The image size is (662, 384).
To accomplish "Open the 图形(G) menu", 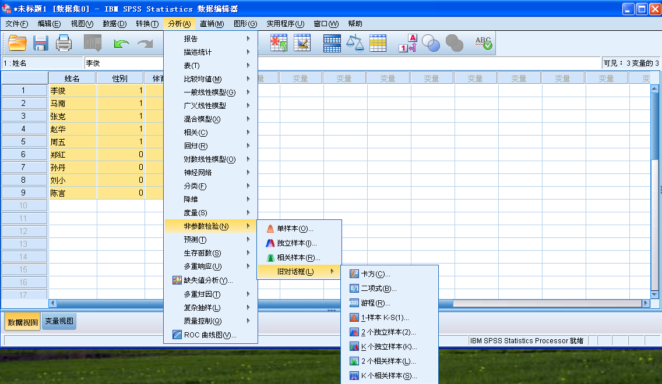I will [x=245, y=24].
